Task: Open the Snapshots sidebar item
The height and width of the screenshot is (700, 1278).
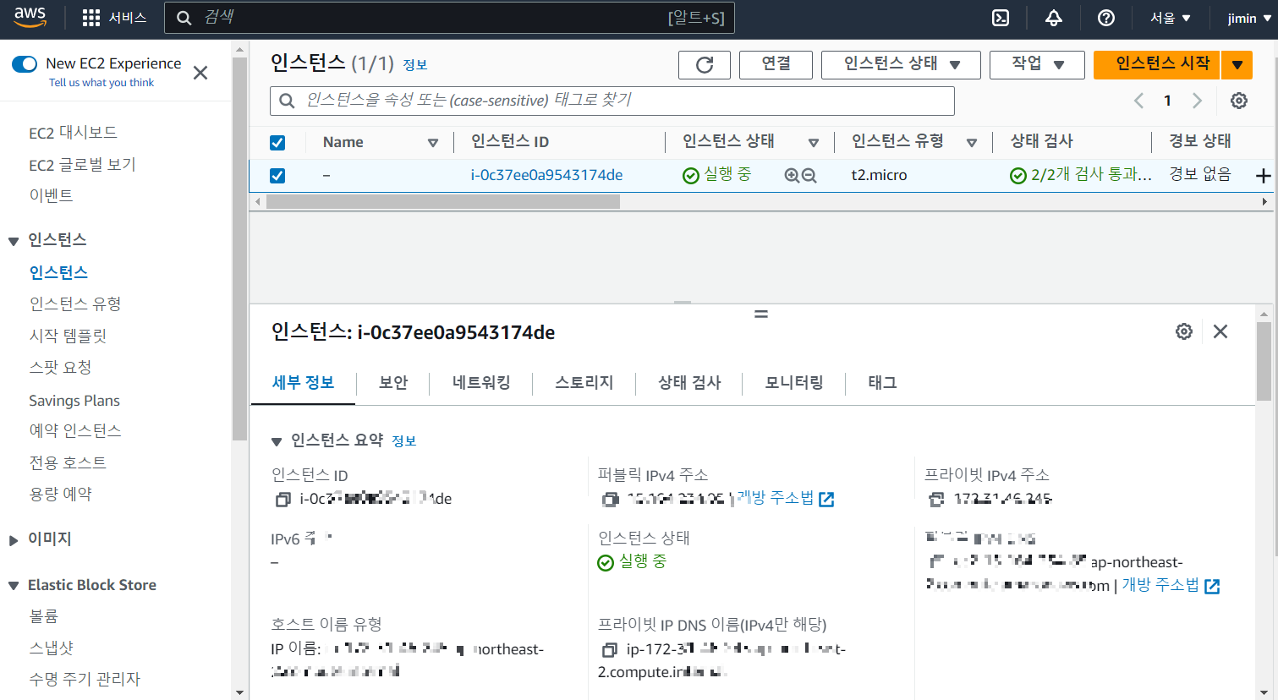Action: tap(52, 648)
